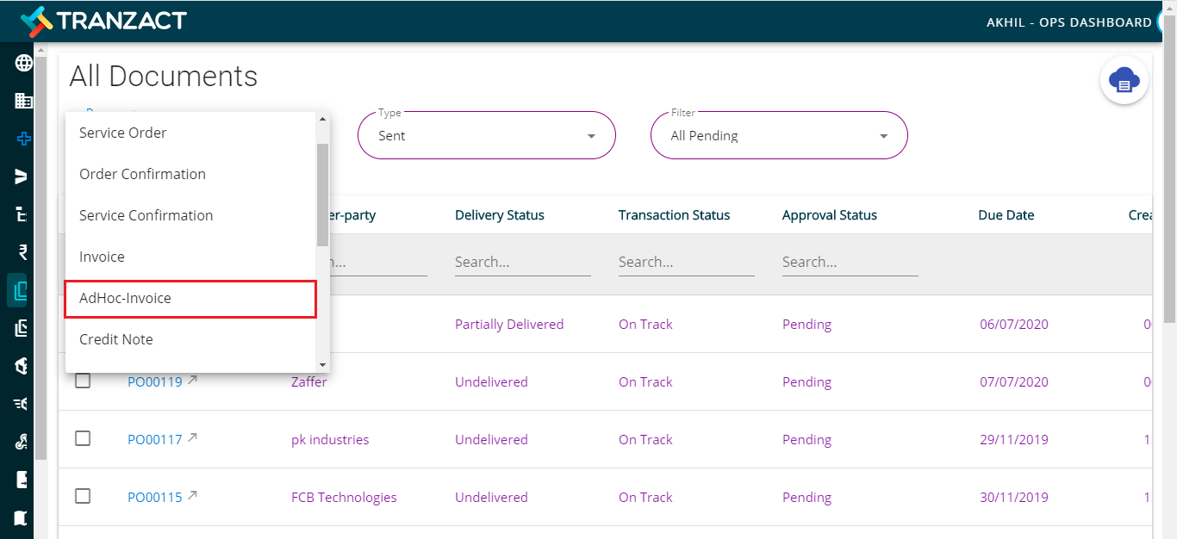Image resolution: width=1177 pixels, height=539 pixels.
Task: Open the company building icon in sidebar
Action: click(23, 101)
